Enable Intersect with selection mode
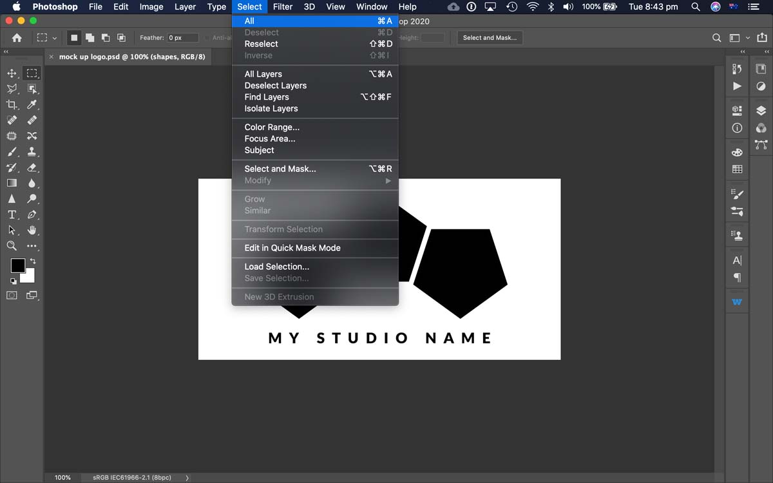Viewport: 773px width, 483px height. coord(121,38)
